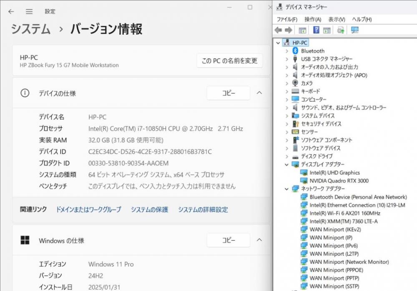Collapse the ネットワーク アダプター tree node
Image resolution: width=417 pixels, height=291 pixels.
pos(287,189)
